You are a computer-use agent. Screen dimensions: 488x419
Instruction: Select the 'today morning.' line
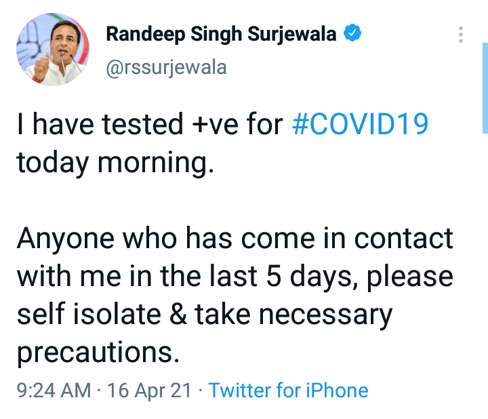pyautogui.click(x=115, y=163)
